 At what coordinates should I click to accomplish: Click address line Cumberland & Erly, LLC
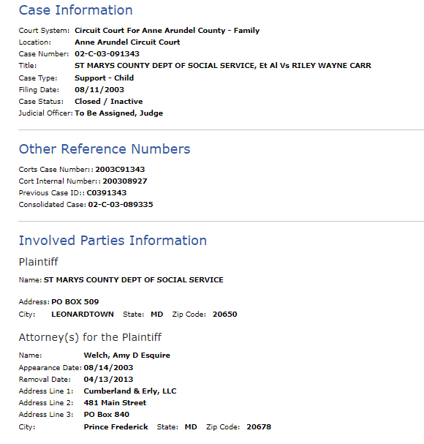pyautogui.click(x=130, y=391)
